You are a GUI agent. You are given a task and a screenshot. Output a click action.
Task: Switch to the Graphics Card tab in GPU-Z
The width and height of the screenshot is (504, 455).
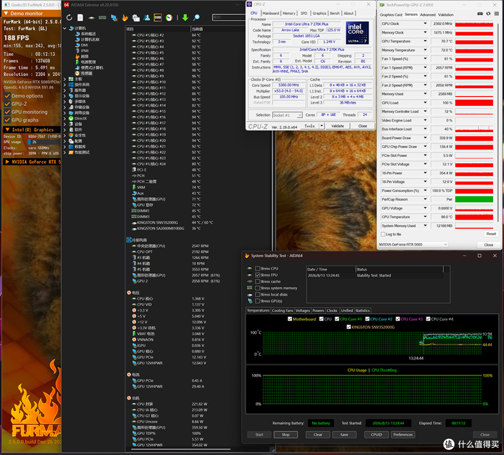click(391, 15)
